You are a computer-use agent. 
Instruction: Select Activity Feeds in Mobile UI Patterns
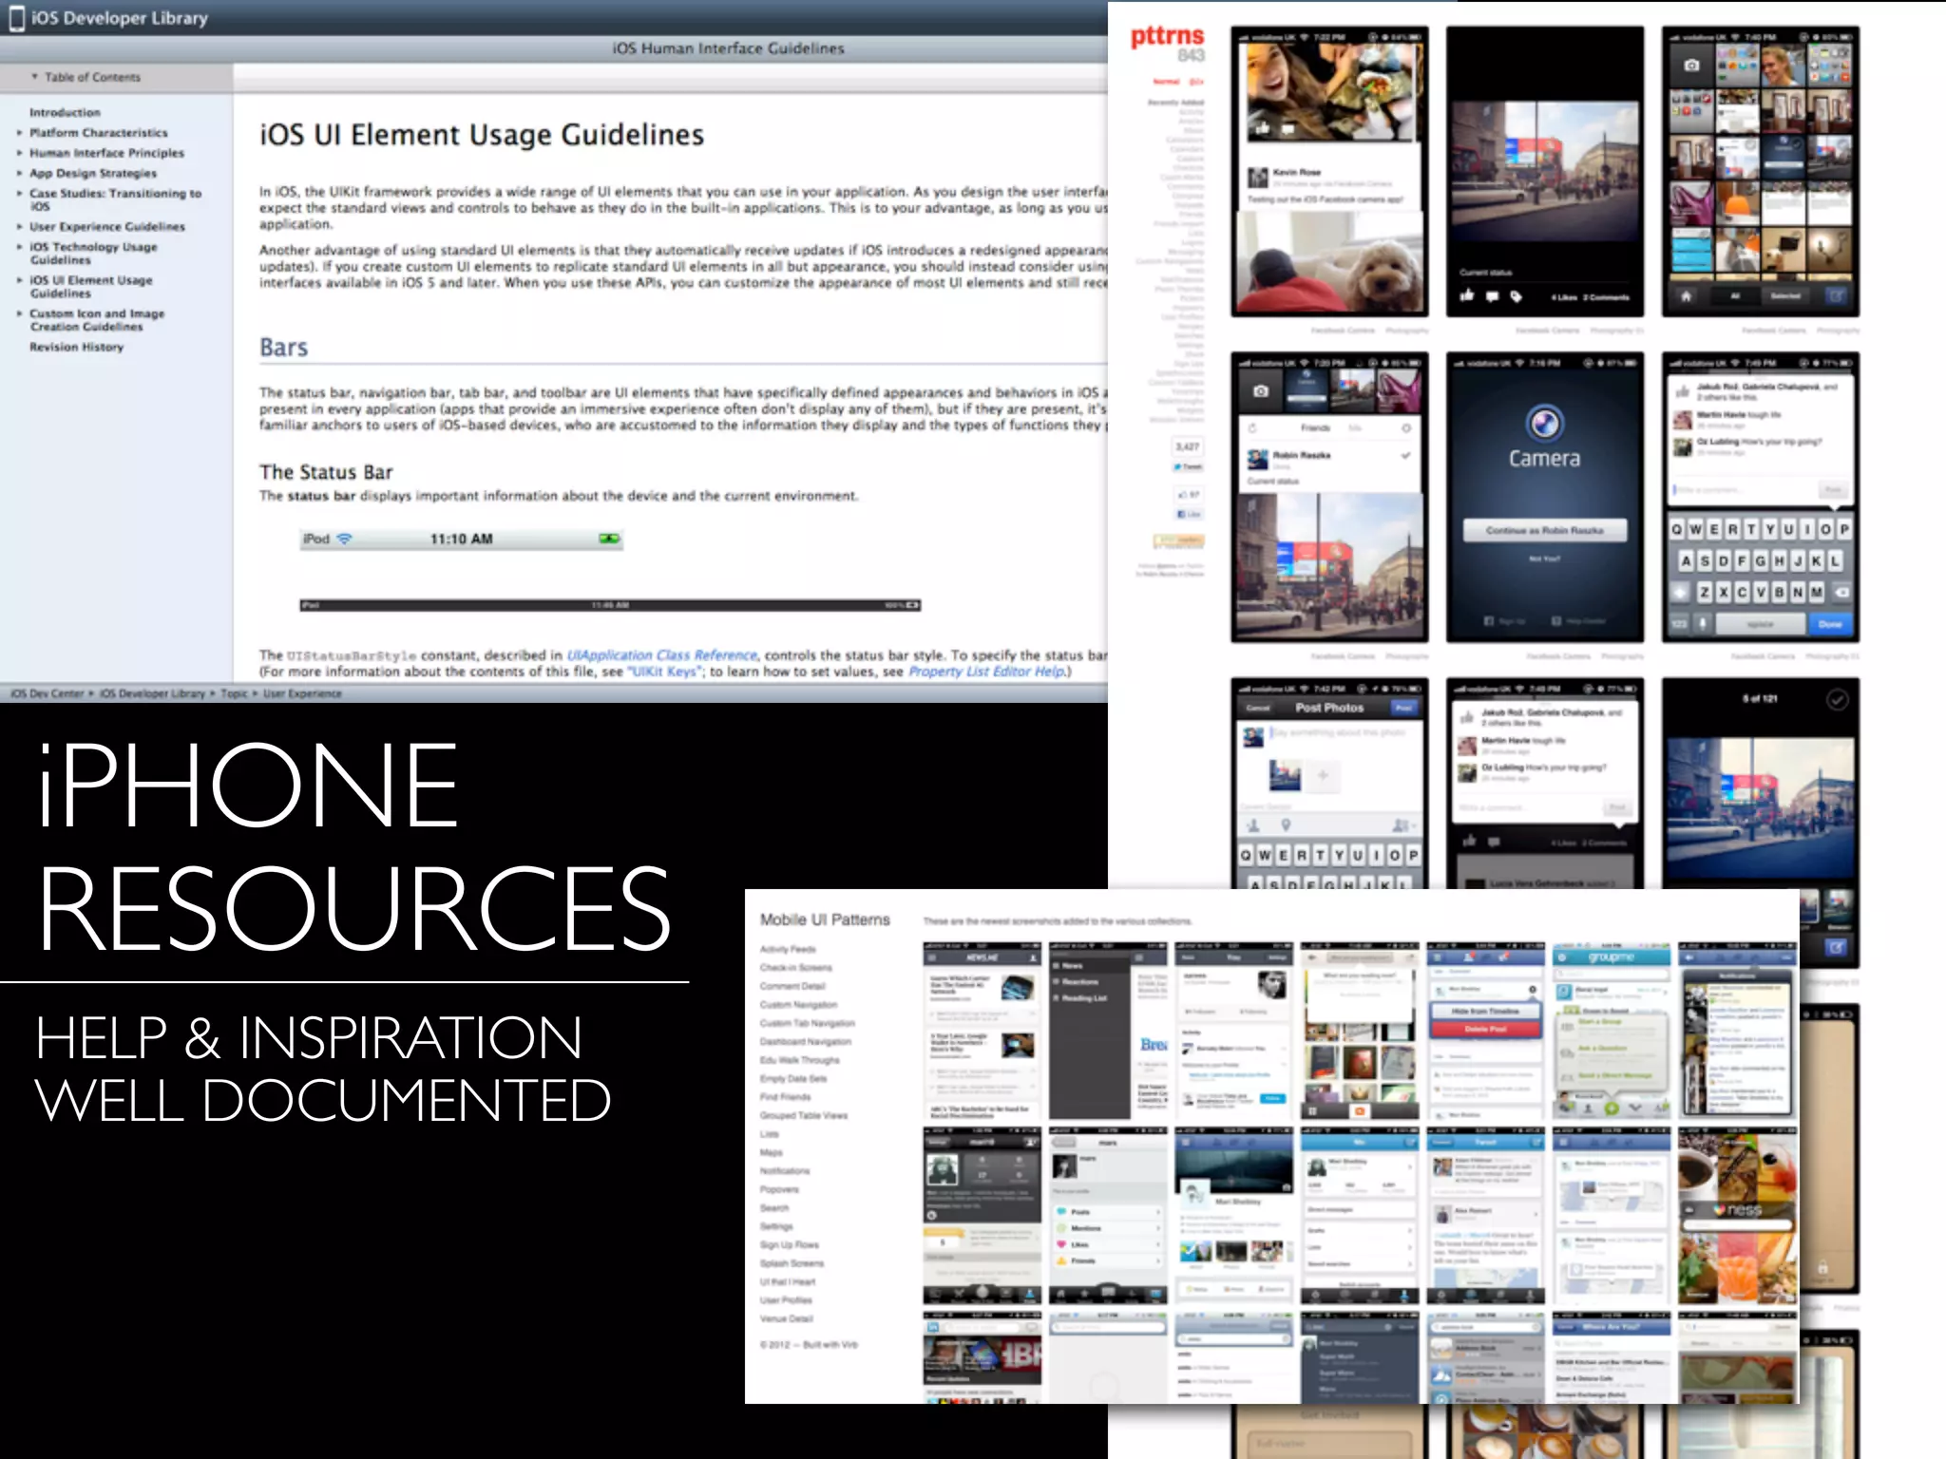[x=788, y=949]
